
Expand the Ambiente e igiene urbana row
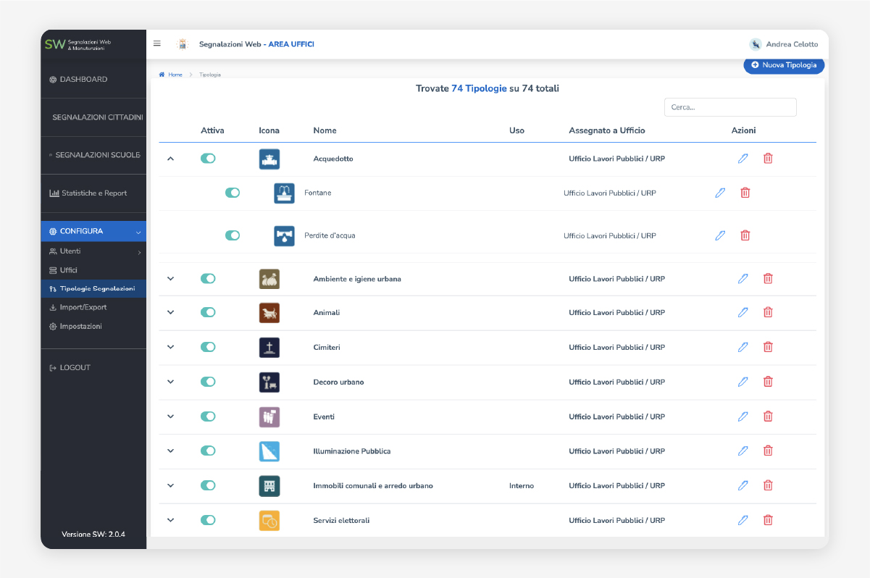(171, 279)
